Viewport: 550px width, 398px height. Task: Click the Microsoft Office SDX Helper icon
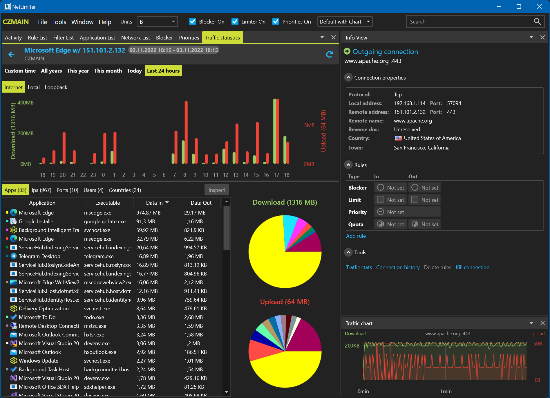14,387
